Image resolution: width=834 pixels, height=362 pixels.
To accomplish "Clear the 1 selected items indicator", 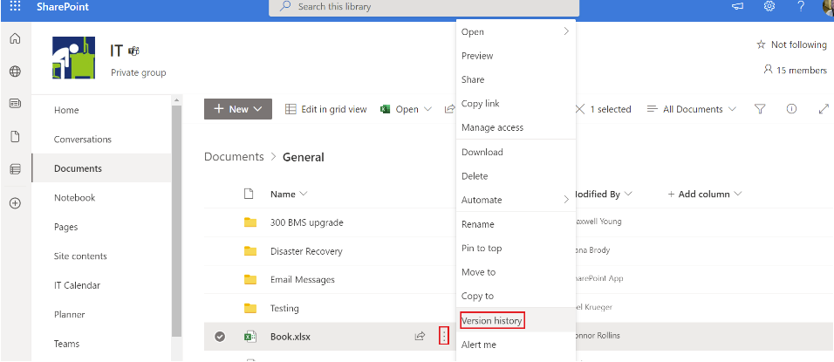I will point(581,109).
